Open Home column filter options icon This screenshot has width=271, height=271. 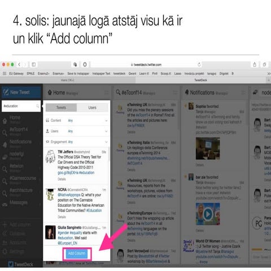(x=107, y=93)
